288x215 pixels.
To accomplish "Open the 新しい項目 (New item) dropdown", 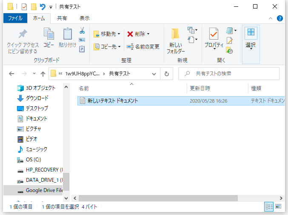I will 192,30.
